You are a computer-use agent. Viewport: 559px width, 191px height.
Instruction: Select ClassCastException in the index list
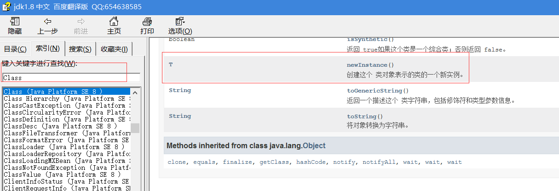pos(67,105)
